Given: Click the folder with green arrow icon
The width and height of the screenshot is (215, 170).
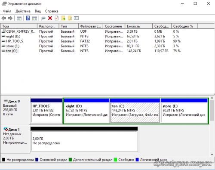Looking at the screenshot, I should pyautogui.click(x=63, y=18).
